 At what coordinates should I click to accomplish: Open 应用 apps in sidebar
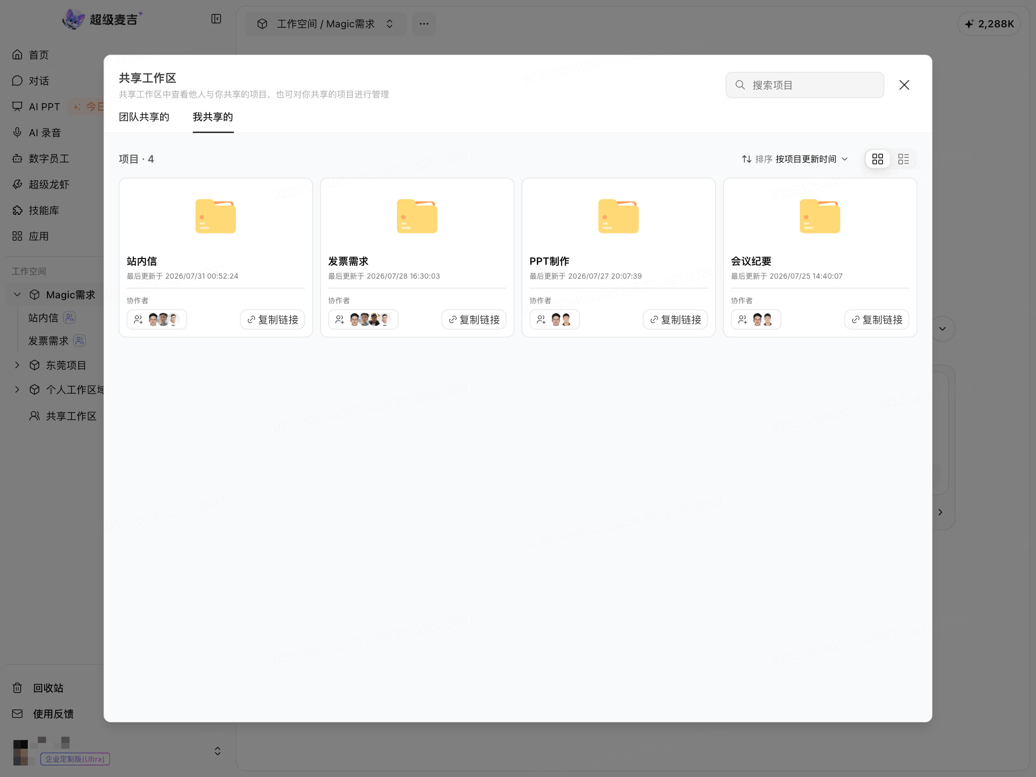(31, 236)
